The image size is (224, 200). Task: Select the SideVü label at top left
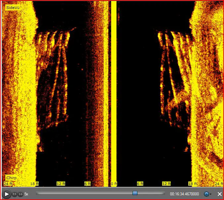point(13,7)
